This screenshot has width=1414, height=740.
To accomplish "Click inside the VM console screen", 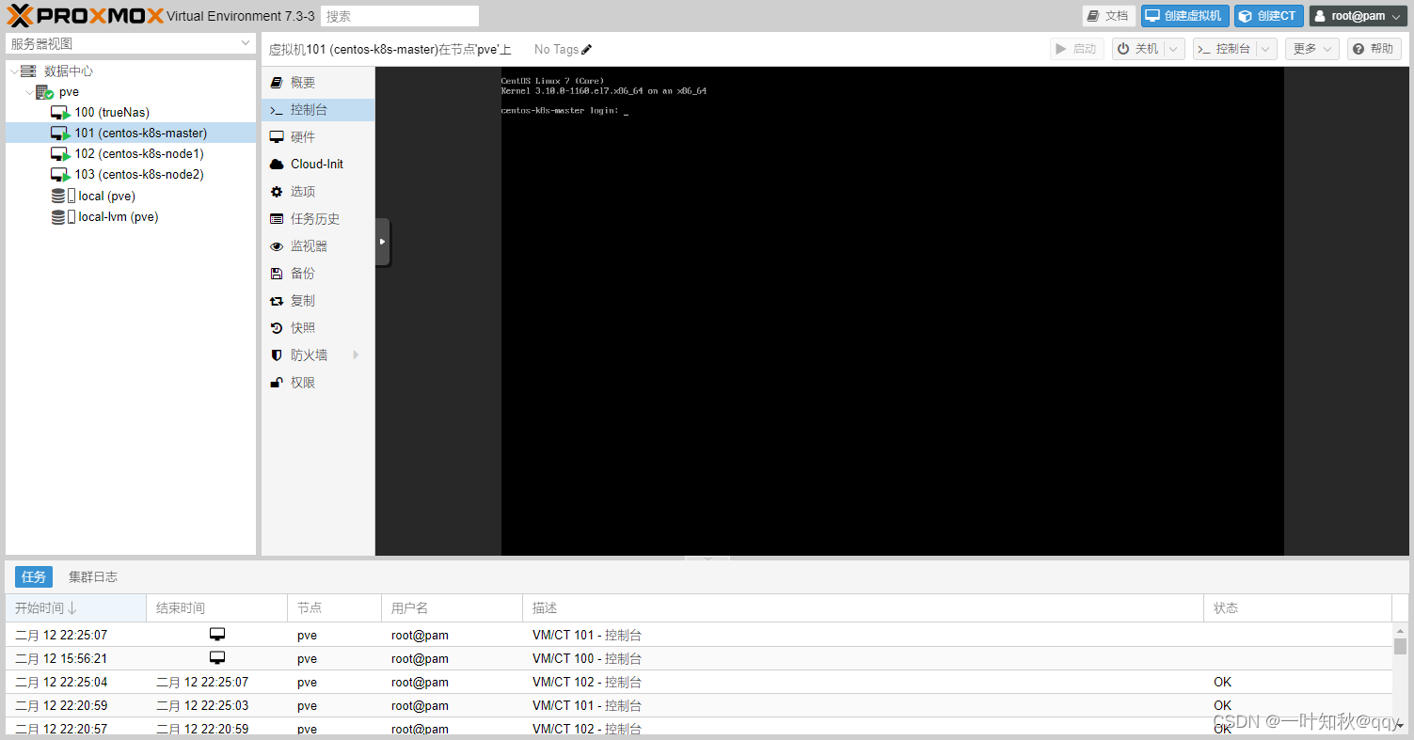I will [892, 311].
